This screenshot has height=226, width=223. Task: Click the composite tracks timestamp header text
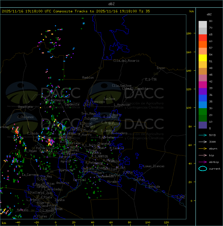[x=76, y=11]
